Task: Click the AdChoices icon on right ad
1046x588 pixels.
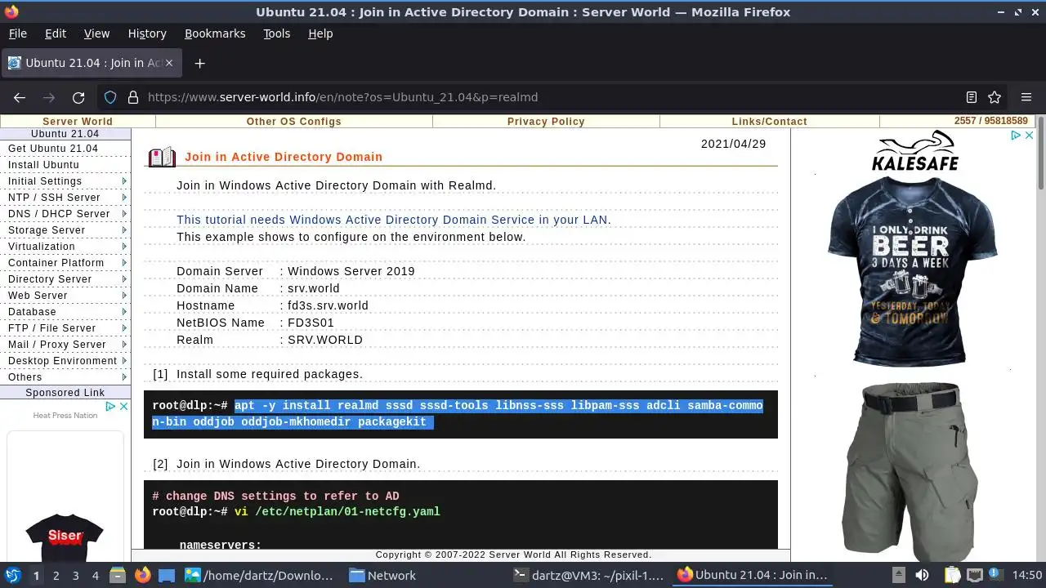Action: 1016,136
